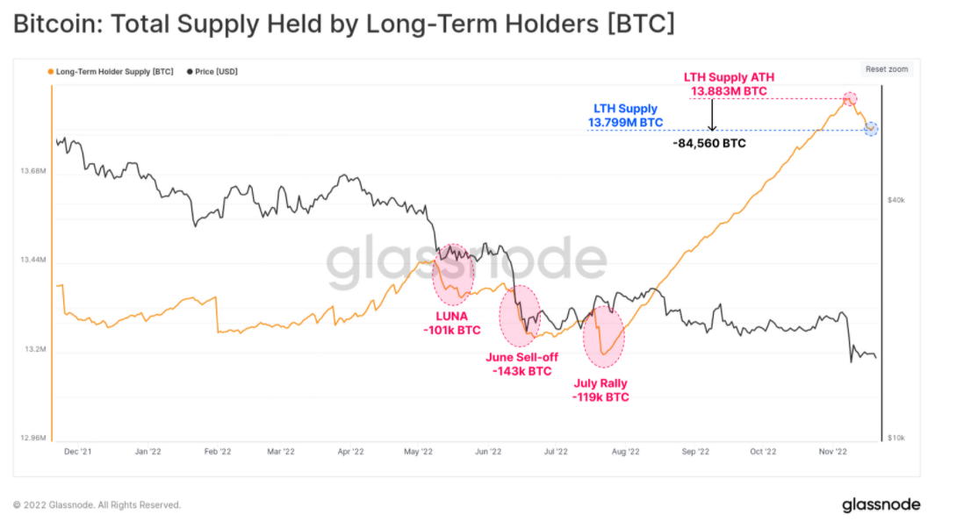Click the blue circle marker for current LTH Supply

tap(871, 129)
